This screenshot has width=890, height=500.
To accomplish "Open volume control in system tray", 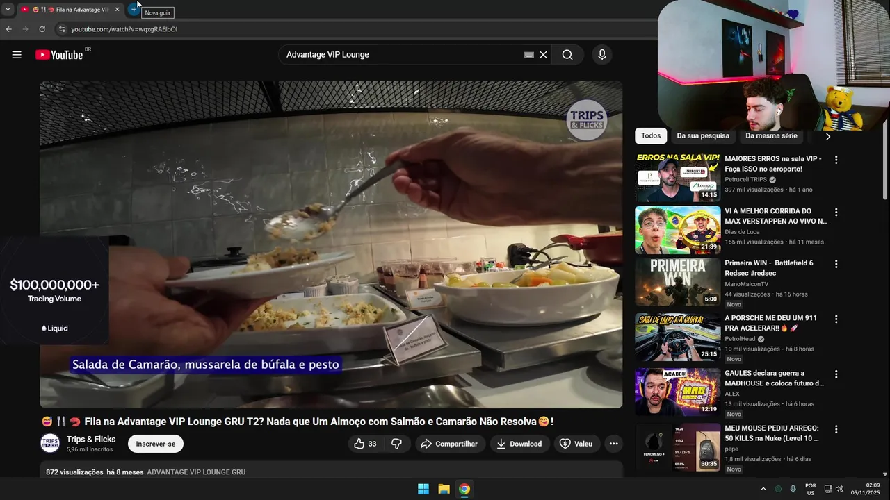I will tap(839, 489).
